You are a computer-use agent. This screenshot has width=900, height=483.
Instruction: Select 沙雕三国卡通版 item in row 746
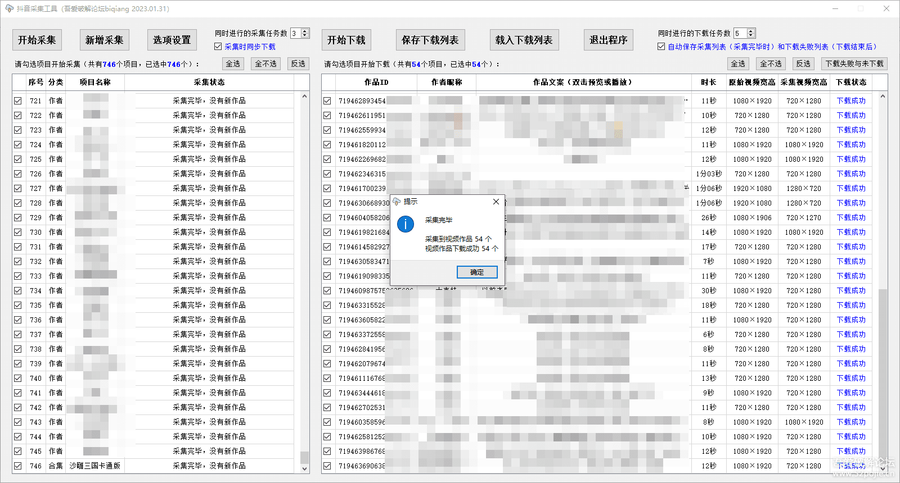point(95,466)
